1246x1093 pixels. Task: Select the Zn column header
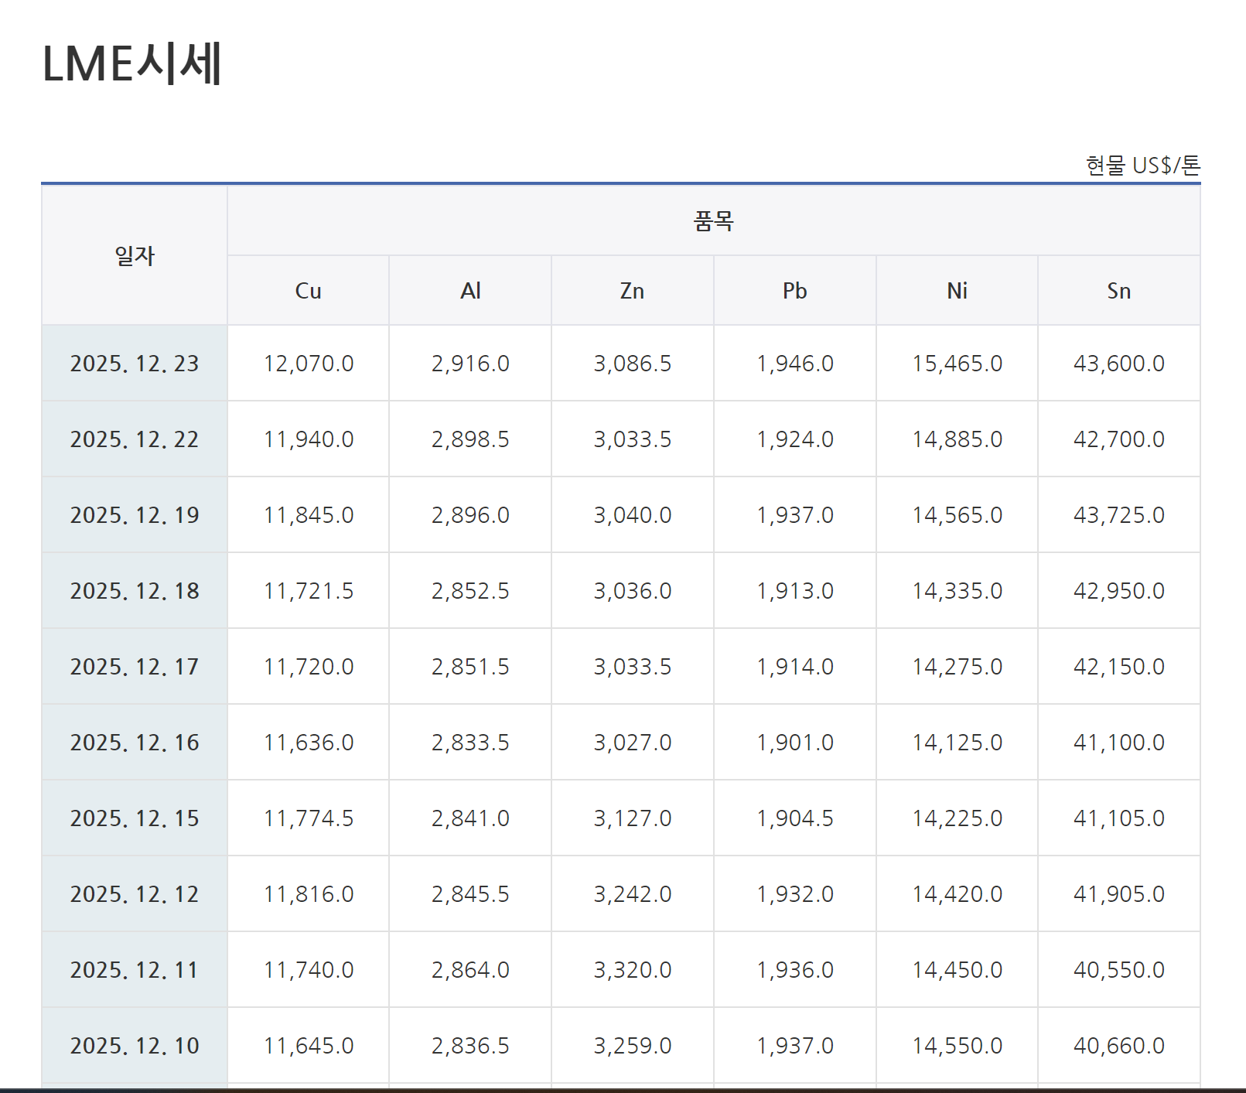(632, 291)
